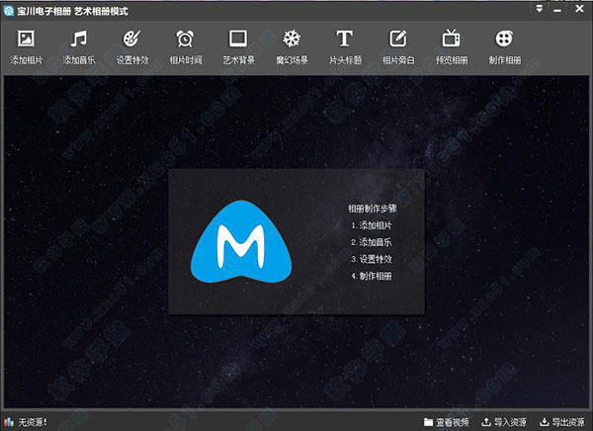Set 相片时间 with the alarm clock icon
This screenshot has width=593, height=431.
point(186,46)
